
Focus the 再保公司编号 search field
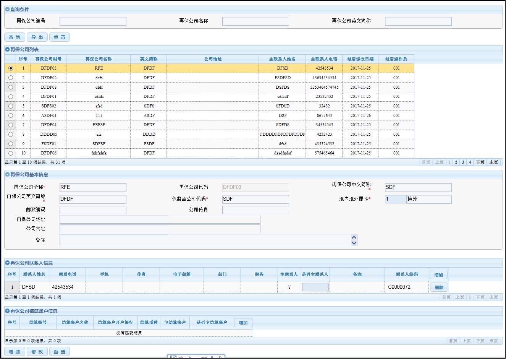pos(93,21)
